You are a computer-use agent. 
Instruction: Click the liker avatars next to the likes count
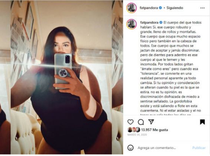click(x=134, y=130)
